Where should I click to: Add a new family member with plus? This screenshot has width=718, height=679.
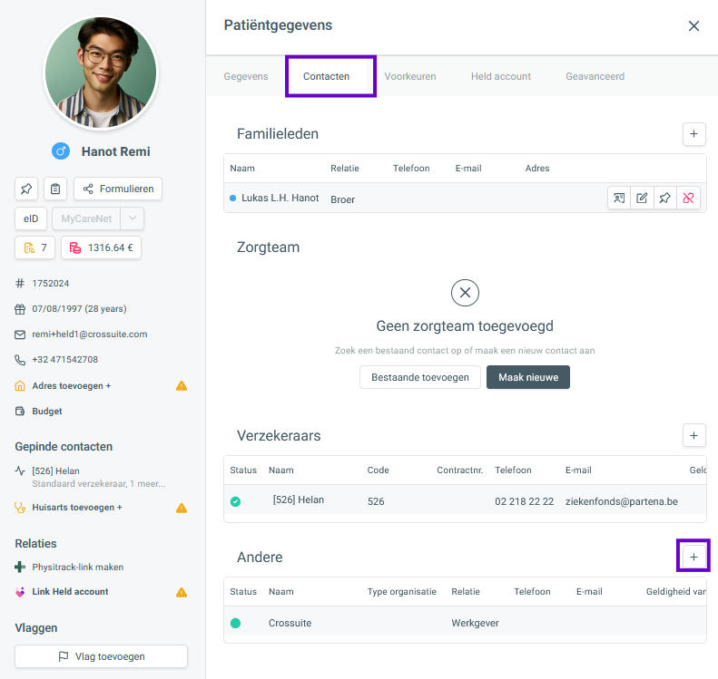point(693,134)
